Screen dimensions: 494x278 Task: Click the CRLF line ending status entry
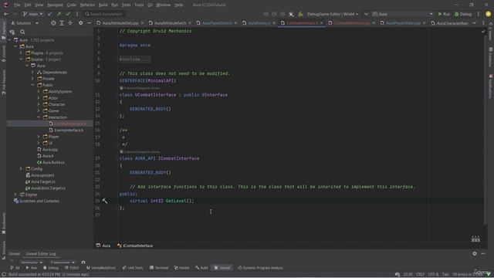pos(420,274)
